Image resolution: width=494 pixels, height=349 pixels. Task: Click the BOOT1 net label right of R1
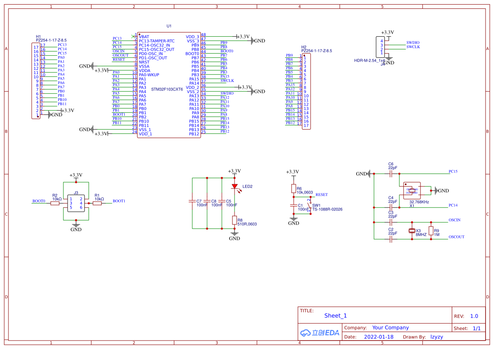click(x=119, y=201)
